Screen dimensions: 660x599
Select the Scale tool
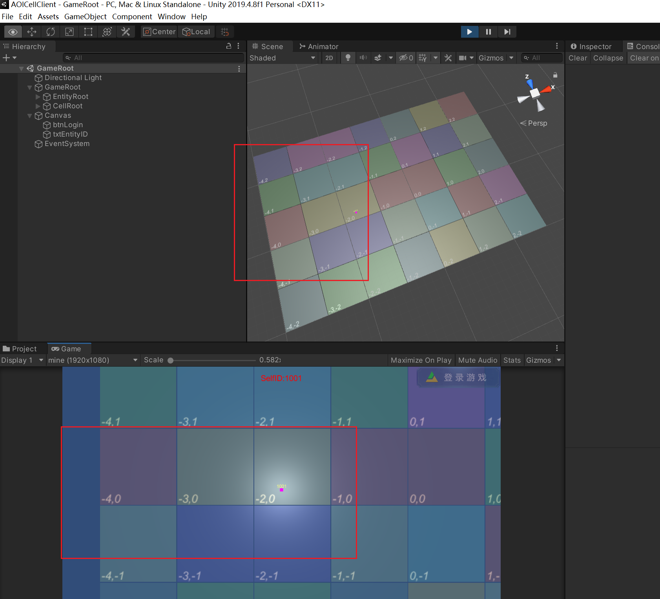tap(69, 32)
